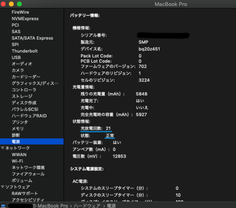The image size is (236, 208).
Task: Open カードリーダー sidebar entry
Action: click(26, 77)
